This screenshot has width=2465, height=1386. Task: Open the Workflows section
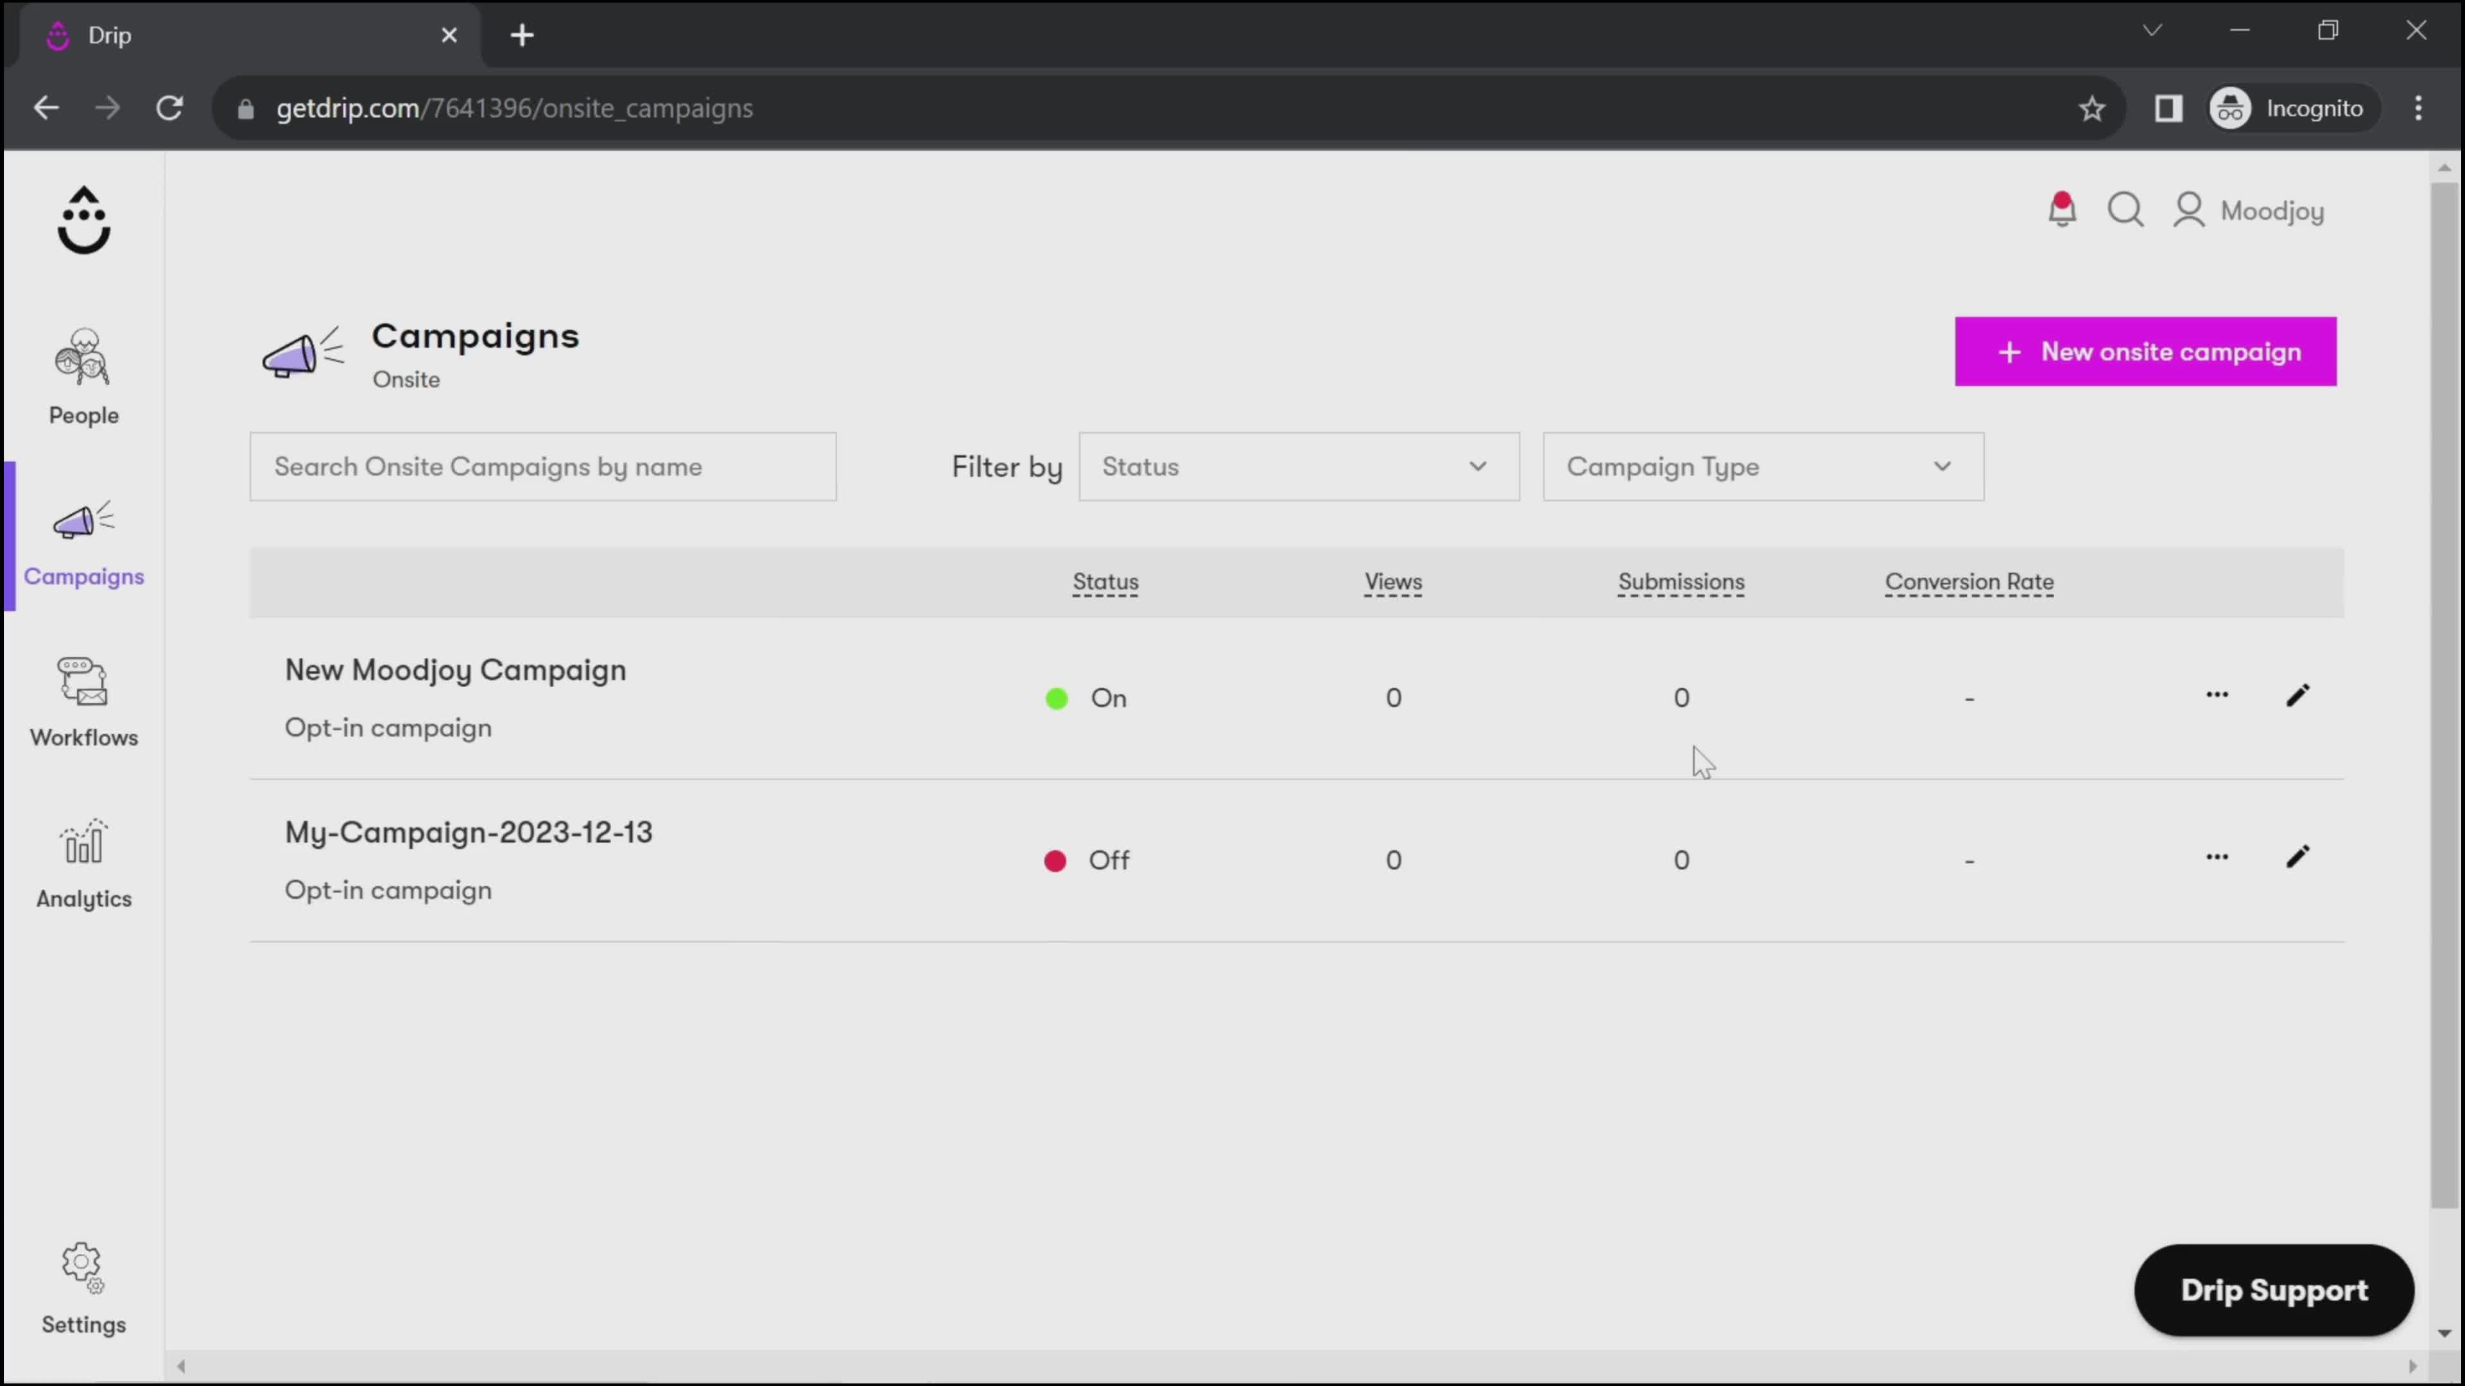point(84,703)
